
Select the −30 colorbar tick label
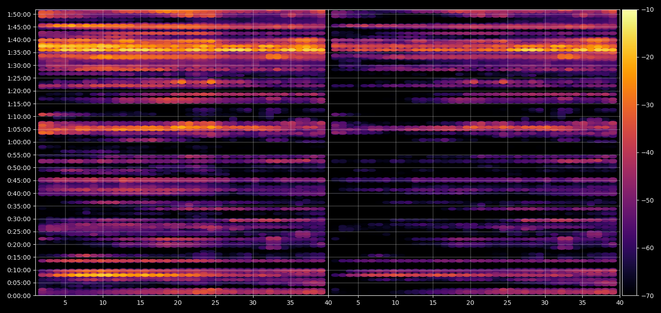(x=646, y=105)
